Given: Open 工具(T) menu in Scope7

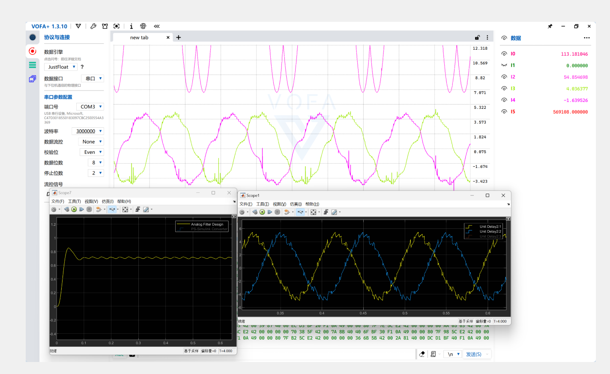Looking at the screenshot, I should pyautogui.click(x=75, y=201).
